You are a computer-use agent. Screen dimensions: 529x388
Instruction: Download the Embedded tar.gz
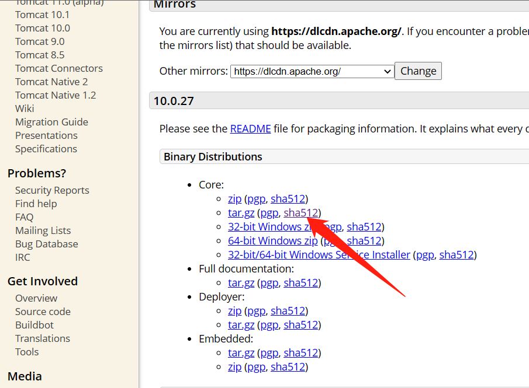(x=241, y=354)
